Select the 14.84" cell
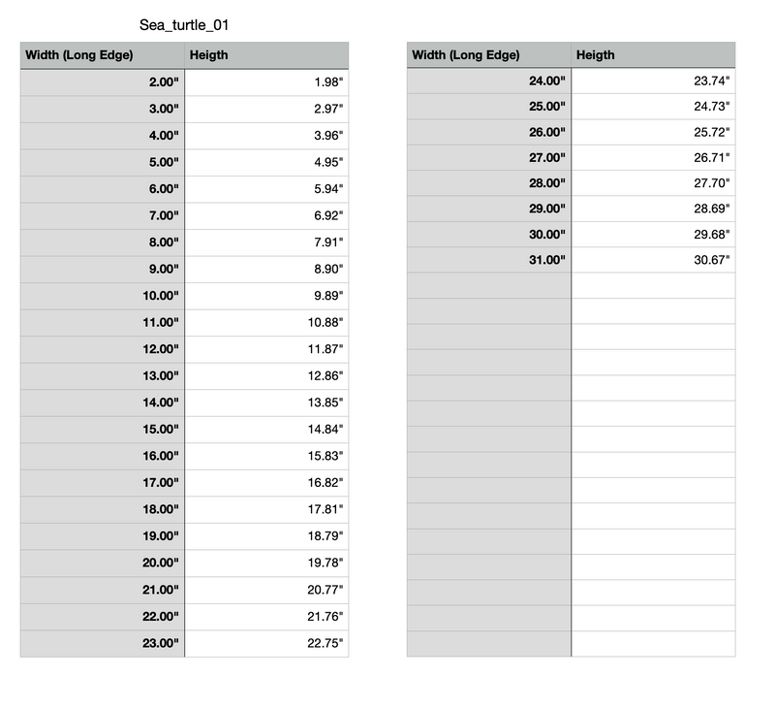The height and width of the screenshot is (709, 775). pos(266,430)
